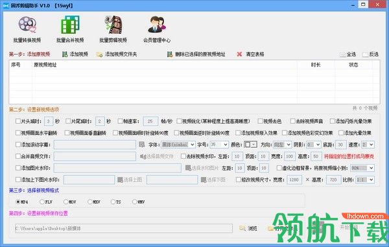
Task: Open the 速度 speed dropdown
Action: 368,145
